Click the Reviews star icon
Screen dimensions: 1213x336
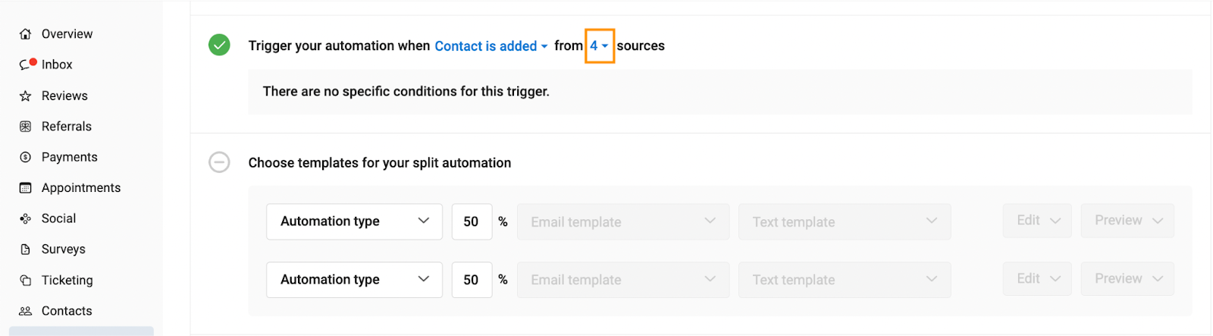tap(26, 96)
